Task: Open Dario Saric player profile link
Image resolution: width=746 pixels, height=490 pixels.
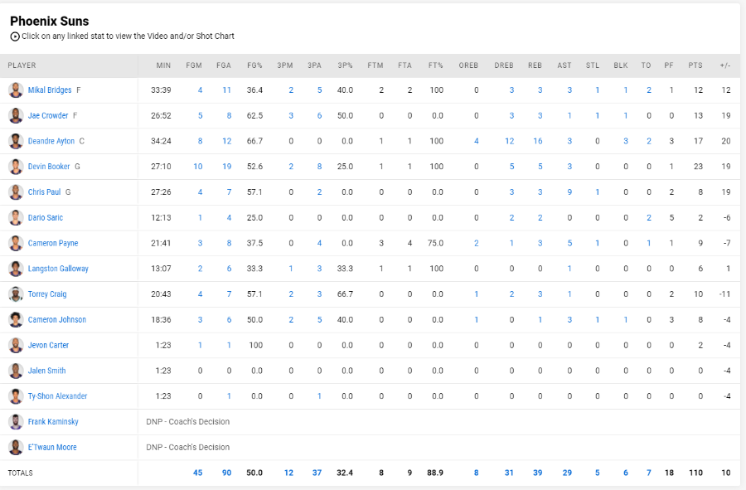Action: coord(46,217)
